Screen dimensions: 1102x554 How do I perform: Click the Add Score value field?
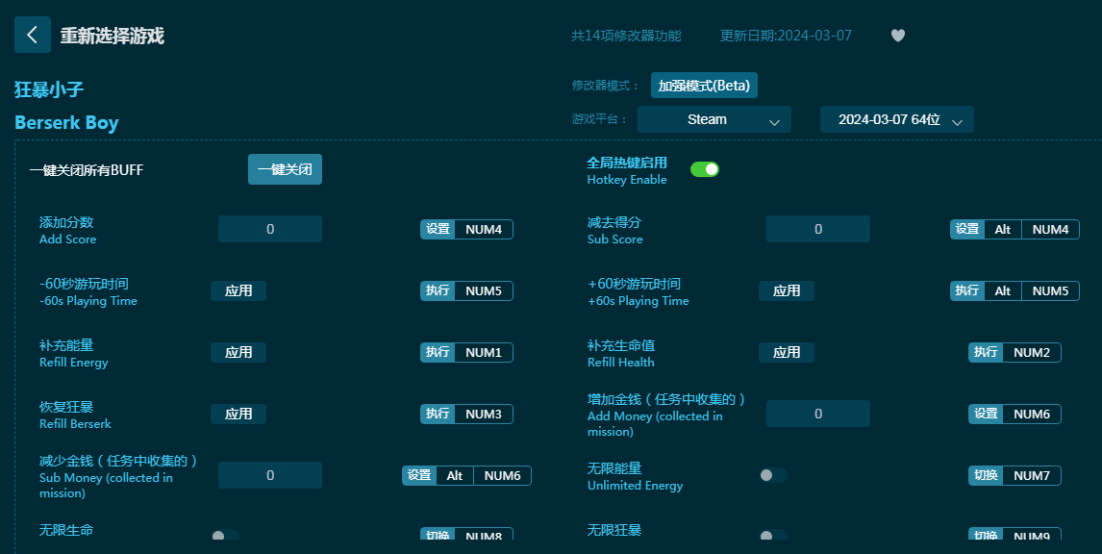click(x=270, y=229)
